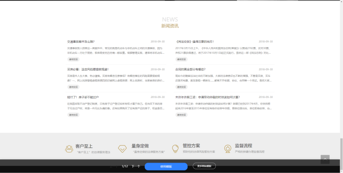The height and width of the screenshot is (173, 343).
Task: Click the 更多网站模板 outlined button
Action: (x=204, y=166)
